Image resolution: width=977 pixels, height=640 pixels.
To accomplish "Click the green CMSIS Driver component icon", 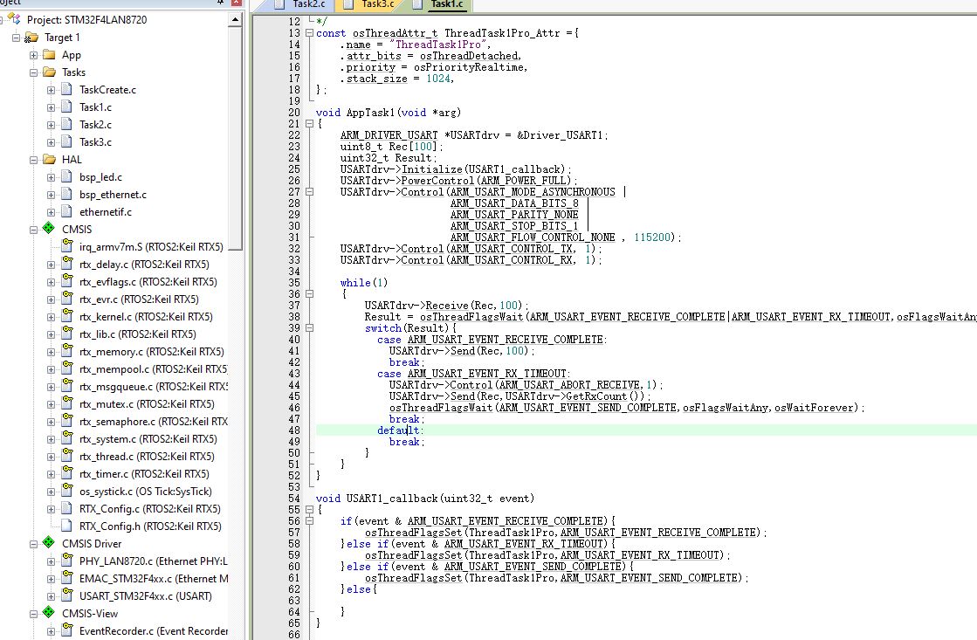I will click(49, 543).
